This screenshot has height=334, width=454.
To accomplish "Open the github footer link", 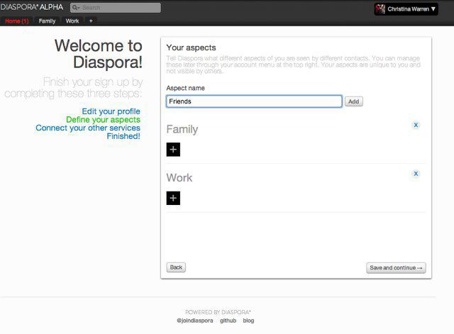I will point(228,321).
